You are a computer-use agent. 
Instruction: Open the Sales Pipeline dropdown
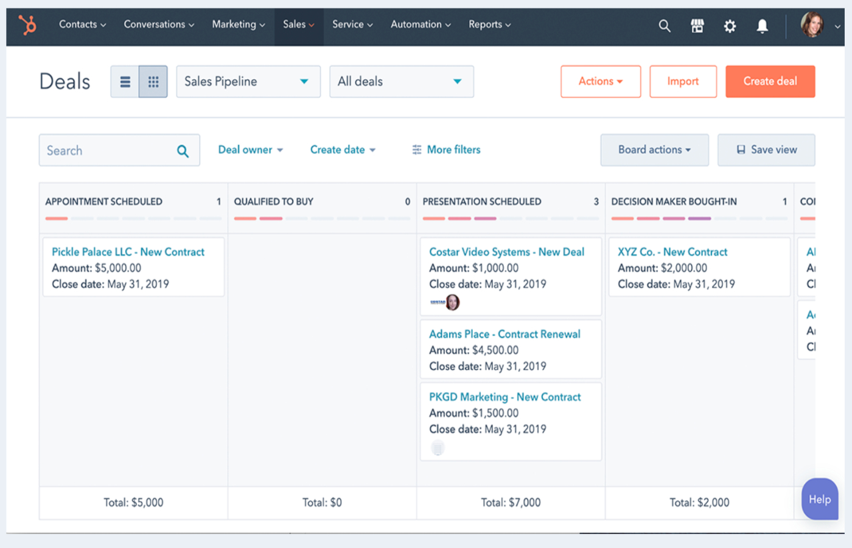pos(248,82)
